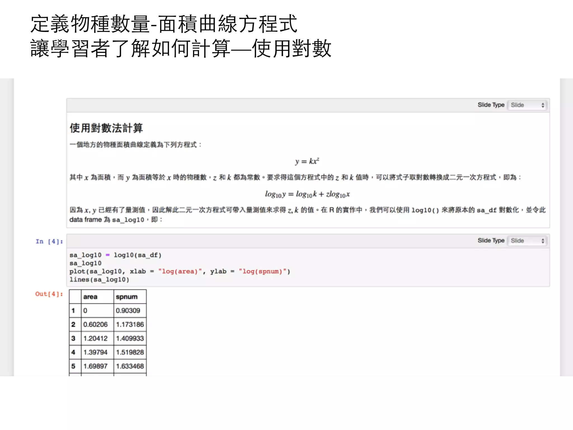
Task: Click code line sa_log10 = log10(sa_df)
Action: 115,255
